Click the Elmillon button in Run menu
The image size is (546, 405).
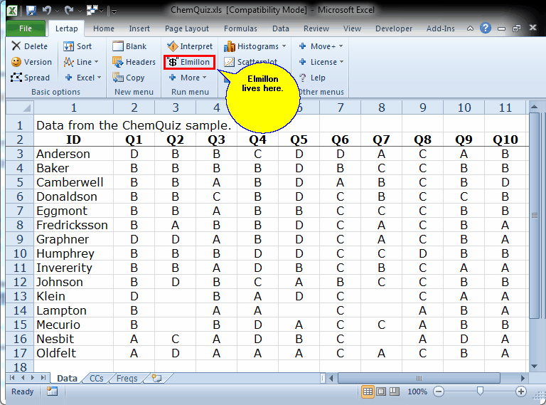click(188, 62)
